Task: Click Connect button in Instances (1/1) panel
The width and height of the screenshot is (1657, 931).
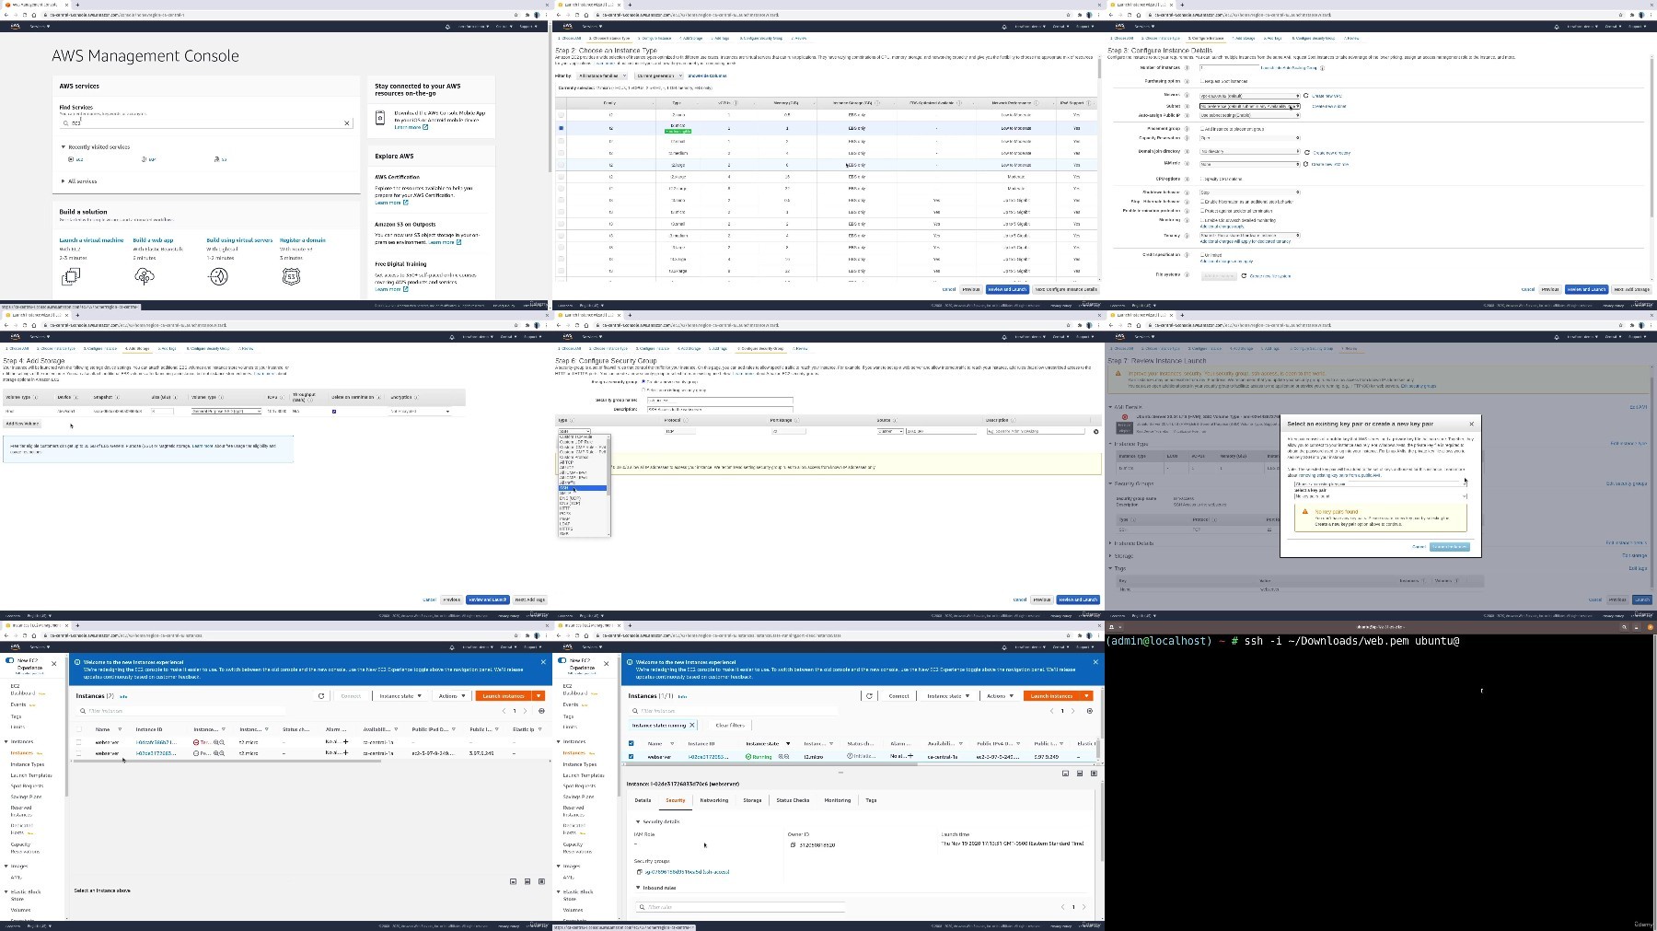Action: click(898, 696)
